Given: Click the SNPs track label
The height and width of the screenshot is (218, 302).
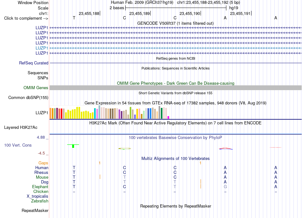Looking at the screenshot, I should pyautogui.click(x=43, y=78).
